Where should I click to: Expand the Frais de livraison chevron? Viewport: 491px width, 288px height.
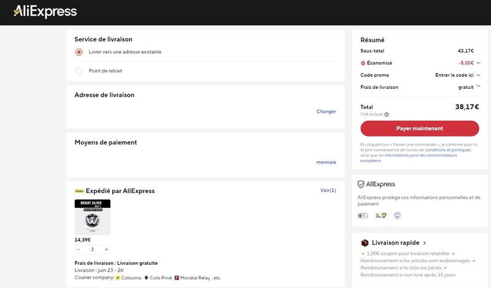pyautogui.click(x=478, y=86)
